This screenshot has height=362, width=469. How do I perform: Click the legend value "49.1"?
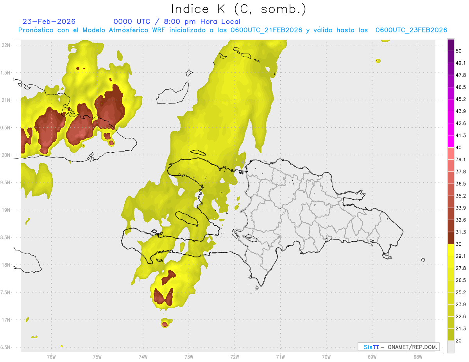(461, 63)
